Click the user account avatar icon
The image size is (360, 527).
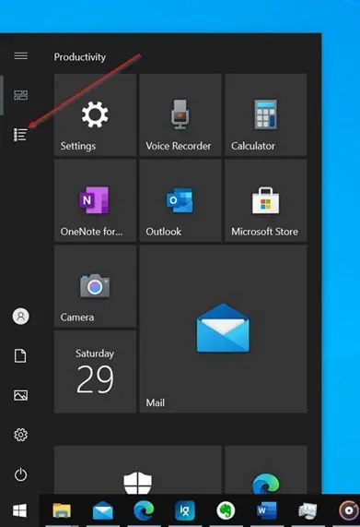pos(21,317)
